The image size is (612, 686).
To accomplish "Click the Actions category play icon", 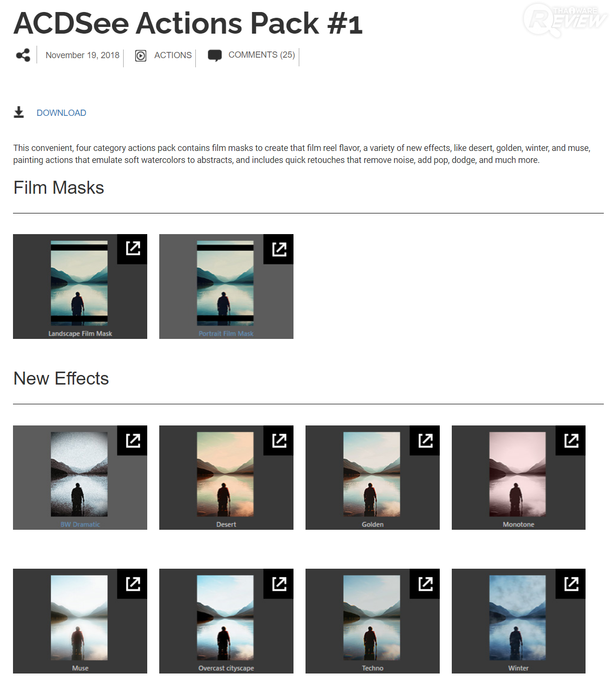I will [x=140, y=56].
